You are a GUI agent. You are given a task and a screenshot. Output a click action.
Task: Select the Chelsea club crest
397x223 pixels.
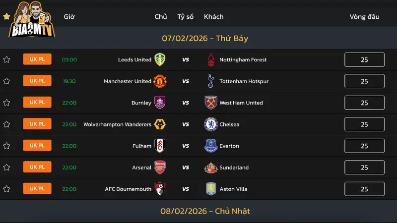(x=211, y=124)
